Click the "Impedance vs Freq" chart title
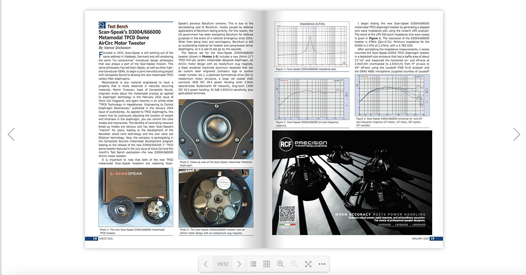The height and width of the screenshot is (275, 526). pos(312,23)
